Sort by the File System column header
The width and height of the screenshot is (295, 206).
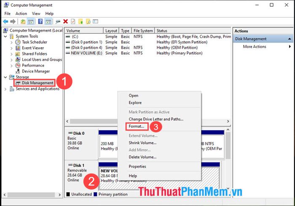point(143,31)
